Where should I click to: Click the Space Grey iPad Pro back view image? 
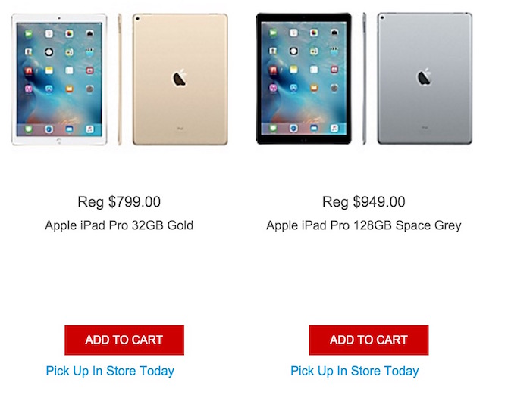[x=425, y=79]
